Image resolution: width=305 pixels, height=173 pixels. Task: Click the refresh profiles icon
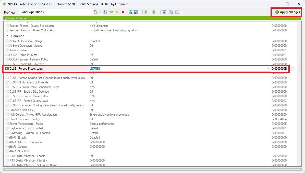105,12
